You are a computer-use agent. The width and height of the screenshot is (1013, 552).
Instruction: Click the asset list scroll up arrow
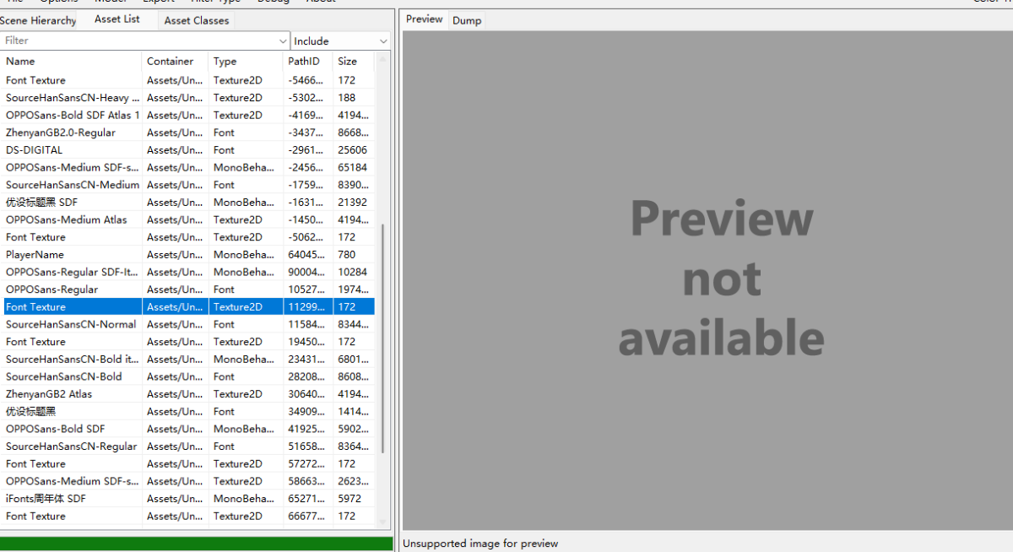pos(384,59)
